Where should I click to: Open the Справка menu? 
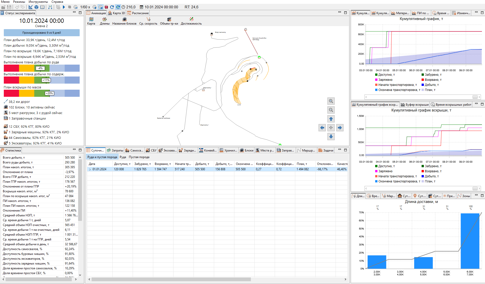click(x=57, y=2)
